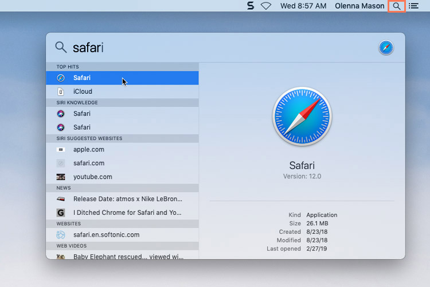
Task: Click the youtube.com result icon
Action: (61, 177)
